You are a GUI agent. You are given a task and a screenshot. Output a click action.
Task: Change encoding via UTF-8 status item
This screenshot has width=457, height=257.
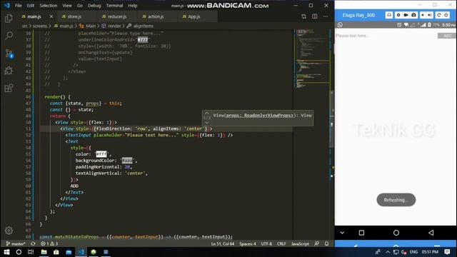click(266, 243)
